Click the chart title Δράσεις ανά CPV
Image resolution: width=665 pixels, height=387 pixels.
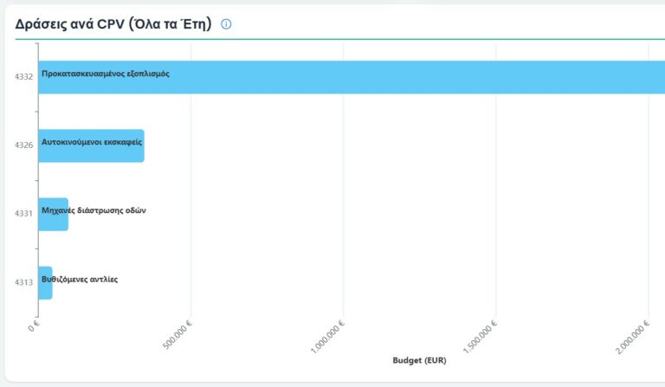tap(113, 24)
